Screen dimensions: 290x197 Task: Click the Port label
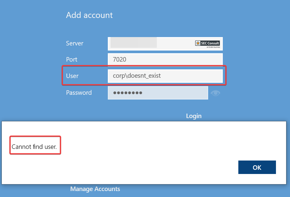click(x=72, y=59)
